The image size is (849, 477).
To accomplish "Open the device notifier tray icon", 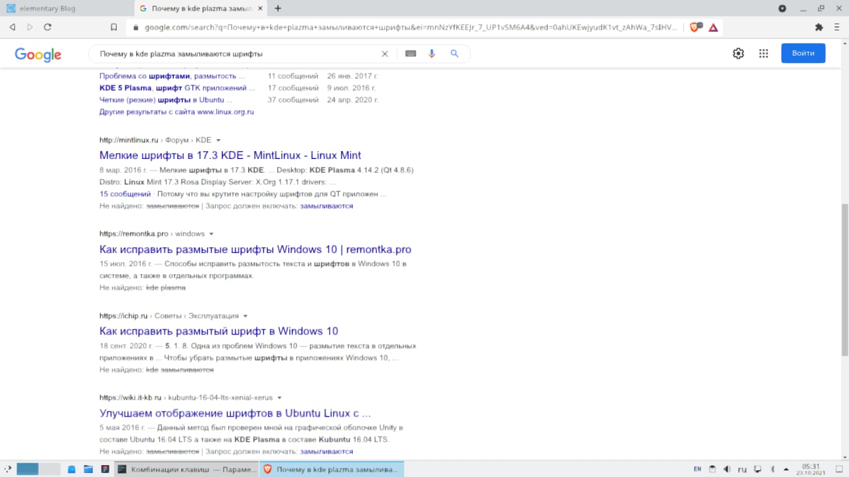I will tap(757, 469).
